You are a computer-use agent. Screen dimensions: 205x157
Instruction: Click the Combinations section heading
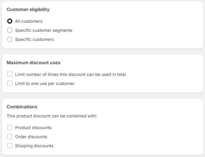pos(22,107)
